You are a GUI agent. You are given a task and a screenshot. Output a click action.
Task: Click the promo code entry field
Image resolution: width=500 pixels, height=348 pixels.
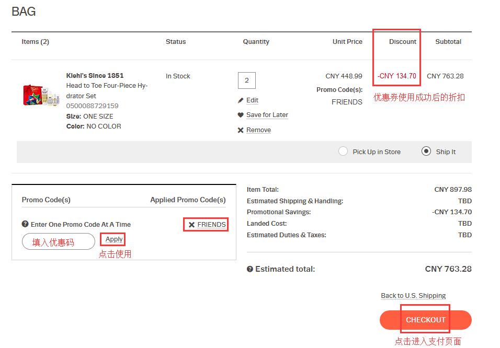[x=58, y=241]
